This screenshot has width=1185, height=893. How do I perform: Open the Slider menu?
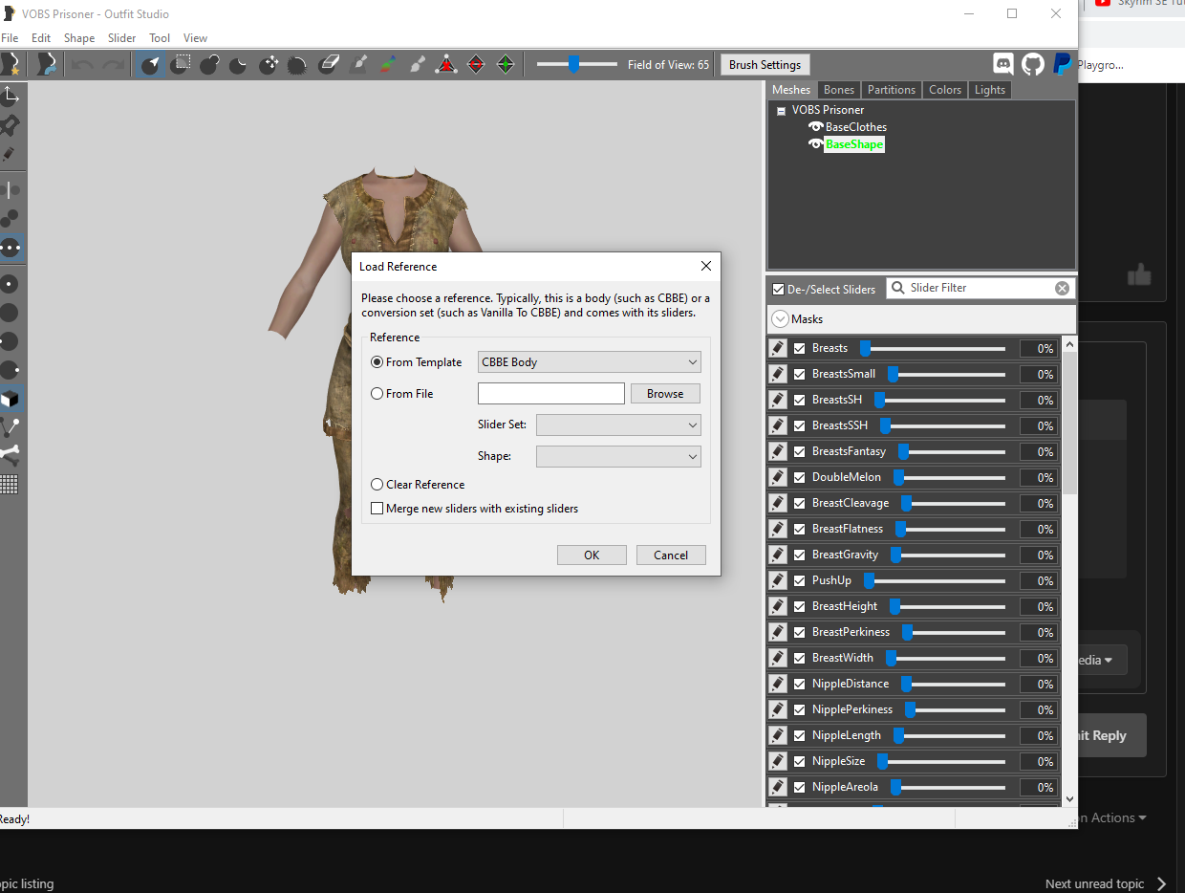(121, 38)
